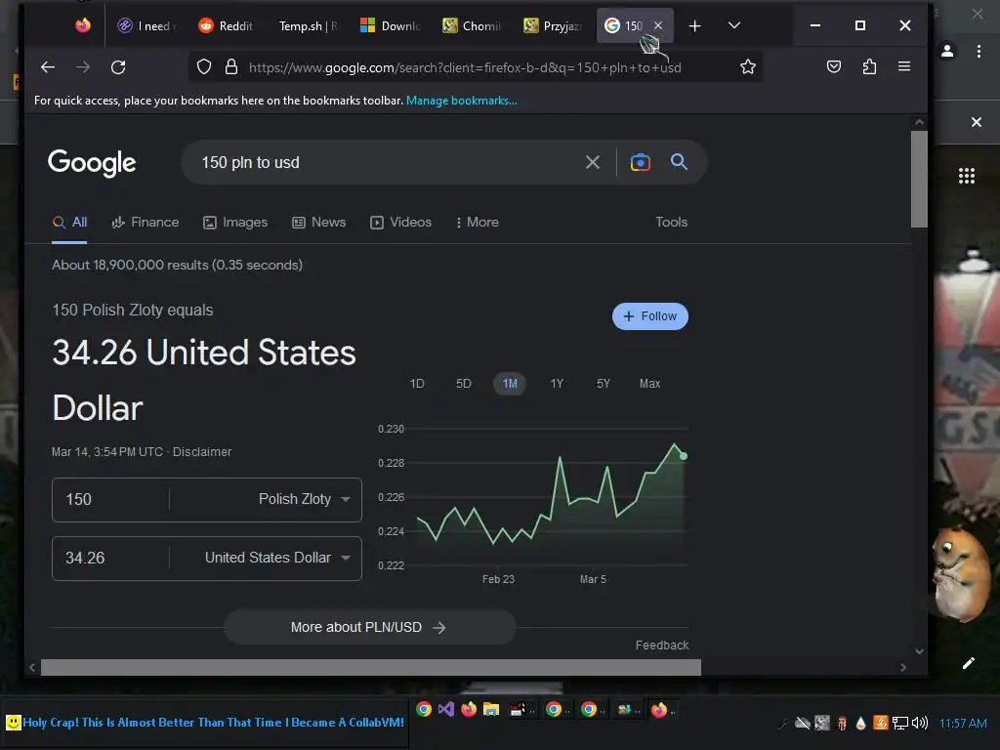Viewport: 1000px width, 750px height.
Task: Search by image with camera icon
Action: point(641,163)
